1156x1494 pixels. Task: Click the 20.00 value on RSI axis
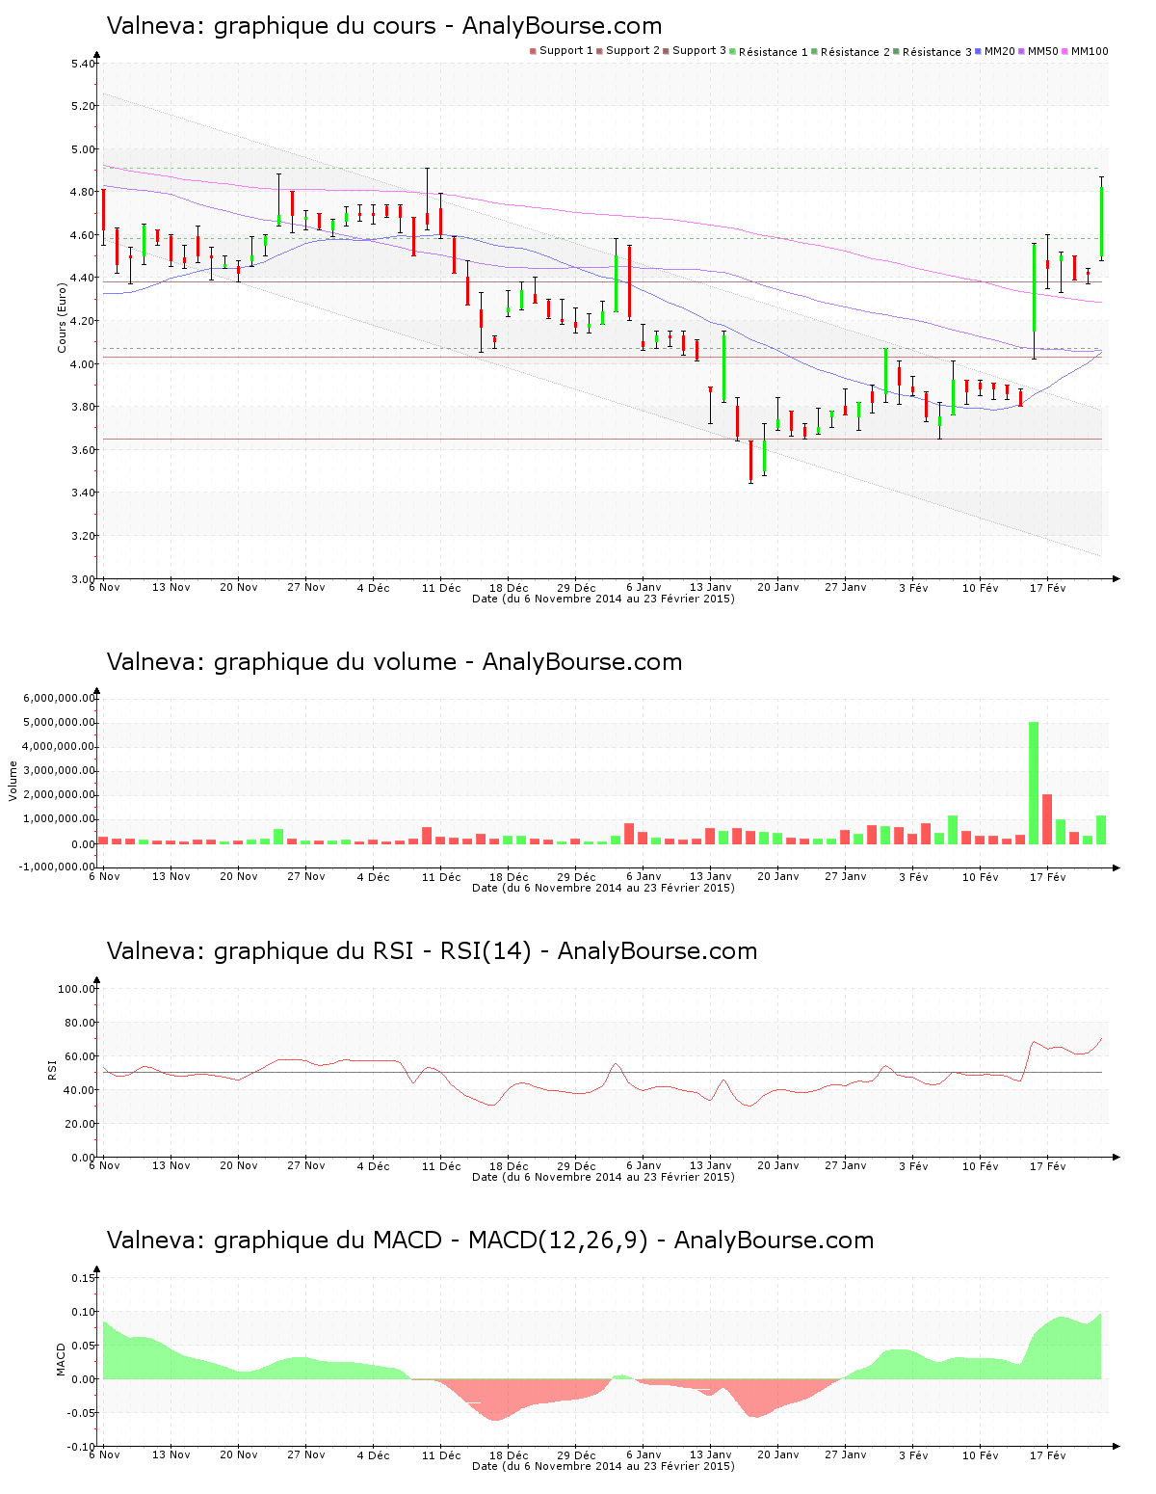[80, 1124]
